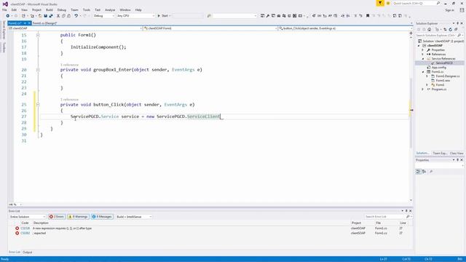Open the Build + IntelliSense dropdown
Viewport: 466px width, 262px height.
(134, 217)
